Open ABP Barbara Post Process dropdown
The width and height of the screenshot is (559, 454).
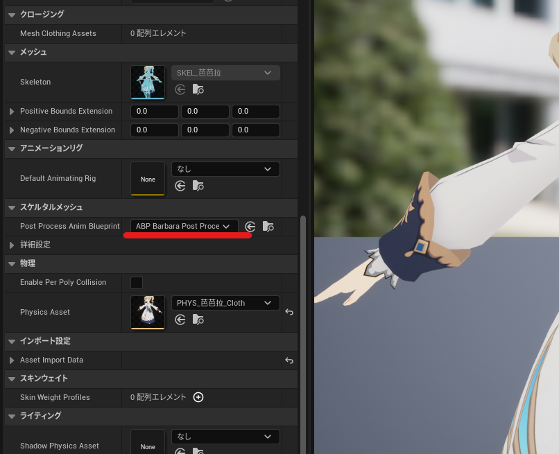click(184, 226)
